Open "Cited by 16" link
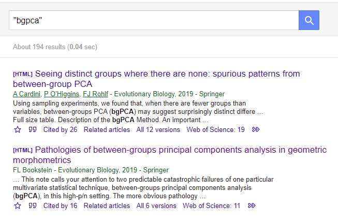The width and height of the screenshot is (338, 221). point(60,205)
